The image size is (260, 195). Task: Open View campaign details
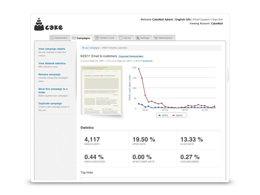[52, 49]
